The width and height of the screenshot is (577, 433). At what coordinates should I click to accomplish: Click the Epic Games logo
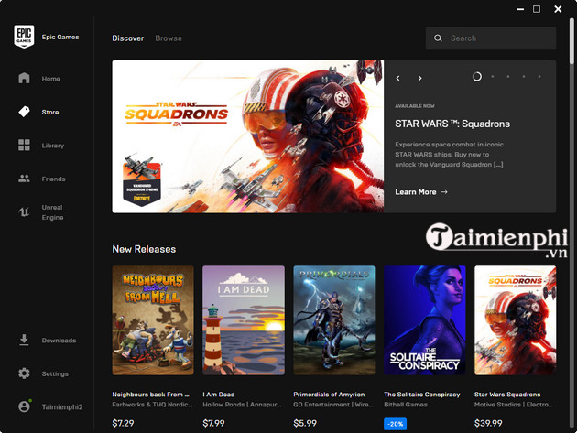click(x=24, y=37)
